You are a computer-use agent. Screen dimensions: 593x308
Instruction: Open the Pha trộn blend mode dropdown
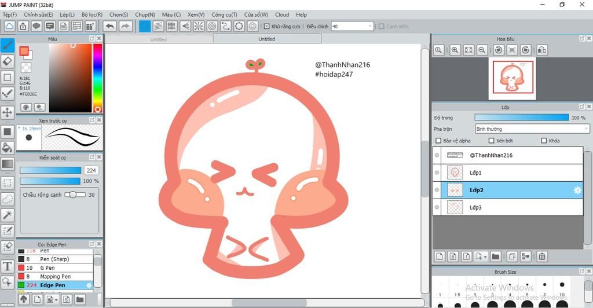(x=532, y=129)
